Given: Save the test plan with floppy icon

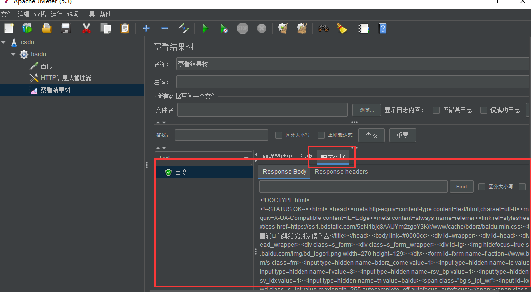Looking at the screenshot, I should (x=66, y=28).
